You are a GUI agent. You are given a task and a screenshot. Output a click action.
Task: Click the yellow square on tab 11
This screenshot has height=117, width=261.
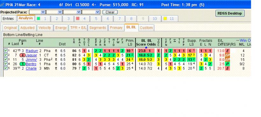click(x=165, y=19)
